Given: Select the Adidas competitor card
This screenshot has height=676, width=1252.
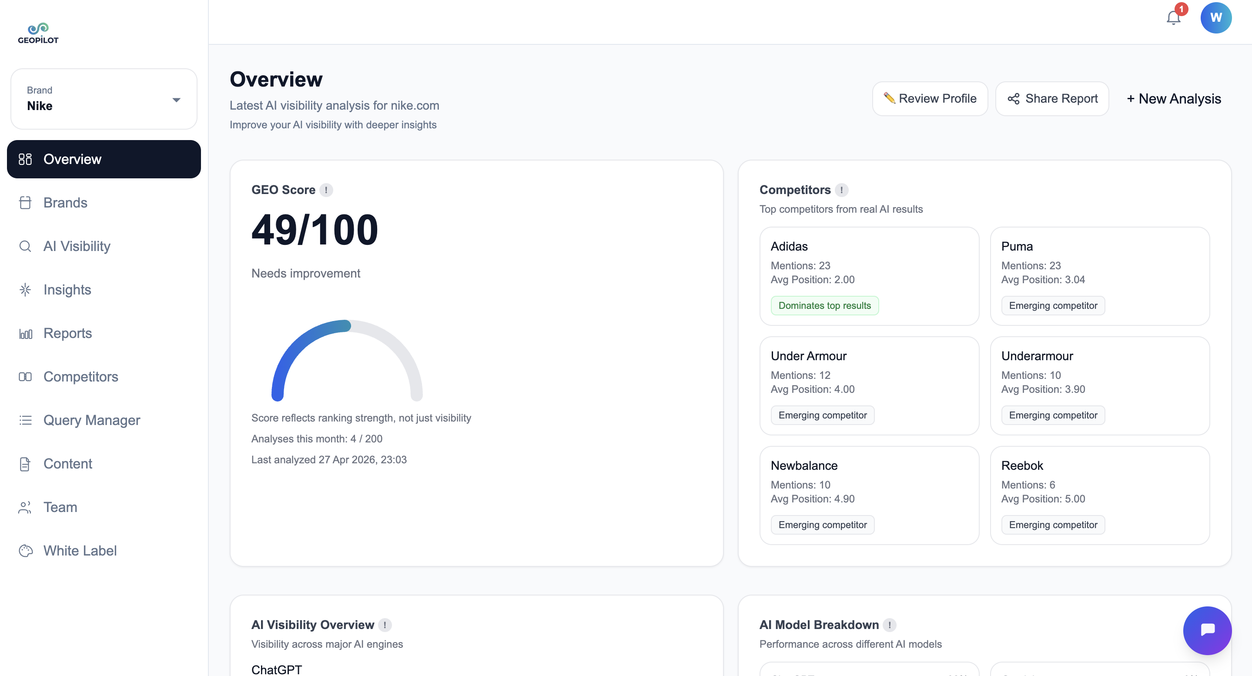Looking at the screenshot, I should click(x=869, y=276).
